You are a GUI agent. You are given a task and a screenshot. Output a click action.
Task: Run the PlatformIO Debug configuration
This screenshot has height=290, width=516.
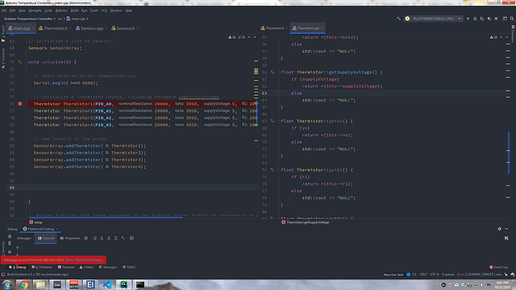(x=468, y=19)
